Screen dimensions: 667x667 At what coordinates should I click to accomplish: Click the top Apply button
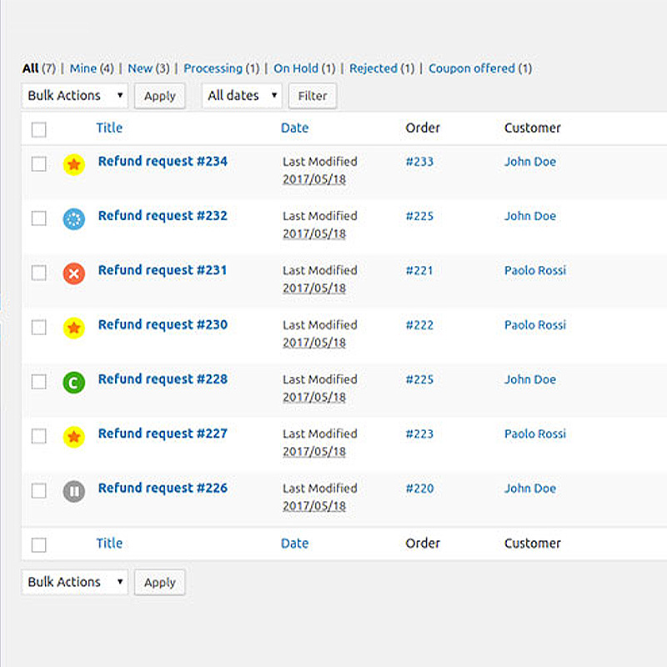pos(159,96)
